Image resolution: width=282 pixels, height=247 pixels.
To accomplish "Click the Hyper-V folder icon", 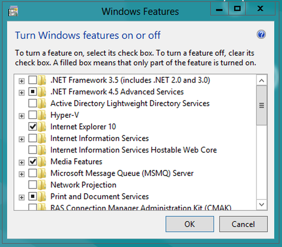I will 42,115.
